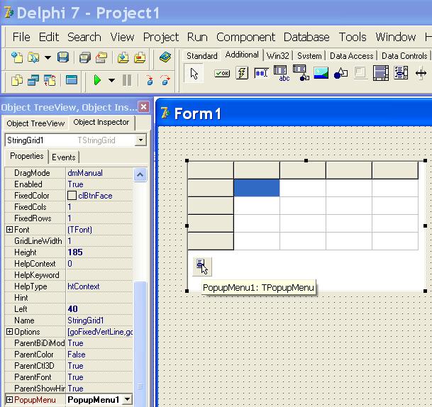This screenshot has width=432, height=407.
Task: Open the Object TreeView tab
Action: coord(35,123)
